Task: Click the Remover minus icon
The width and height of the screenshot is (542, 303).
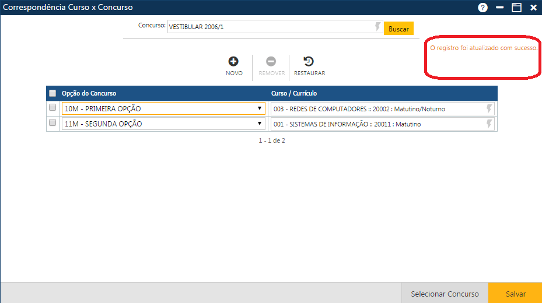Action: point(271,62)
